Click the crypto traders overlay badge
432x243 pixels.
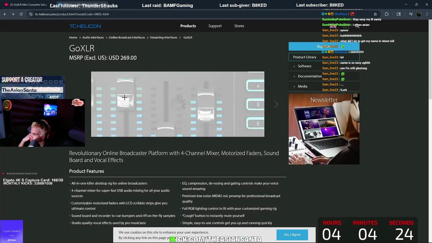[x=11, y=232]
